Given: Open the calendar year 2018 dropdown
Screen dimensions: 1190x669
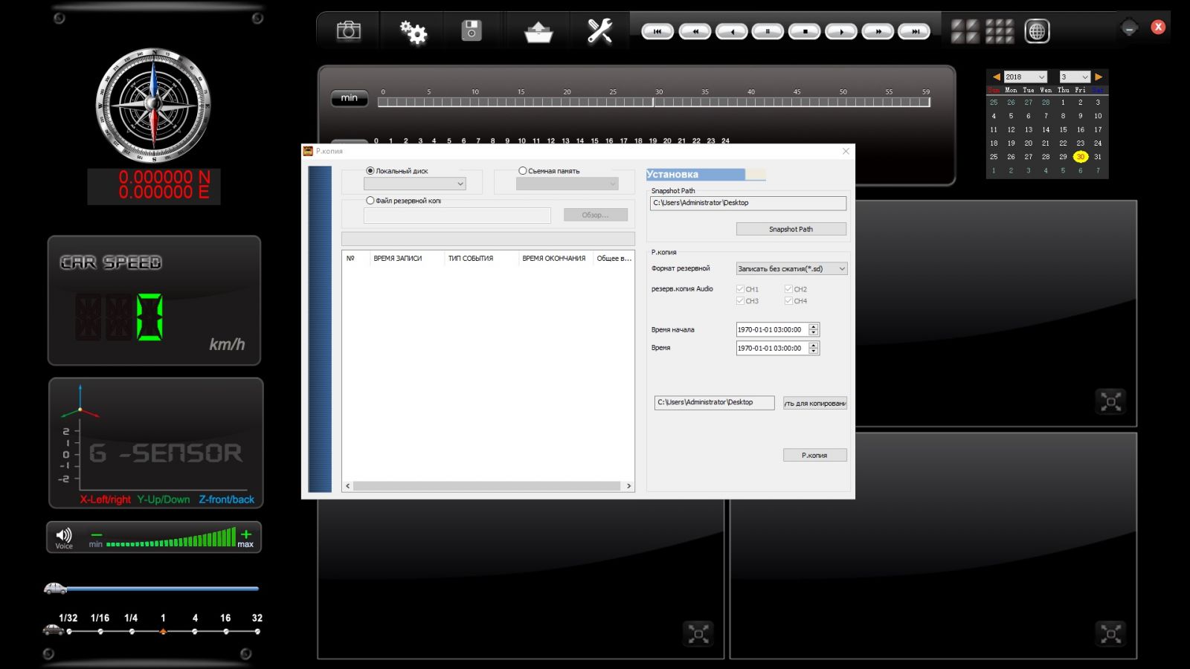Looking at the screenshot, I should tap(1025, 77).
